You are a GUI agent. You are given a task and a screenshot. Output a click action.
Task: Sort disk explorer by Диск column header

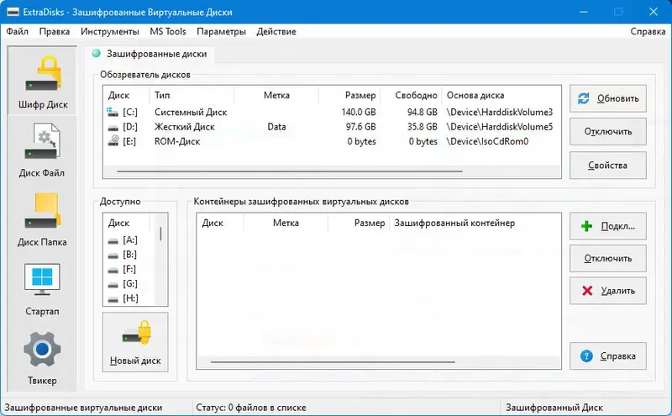tap(127, 95)
